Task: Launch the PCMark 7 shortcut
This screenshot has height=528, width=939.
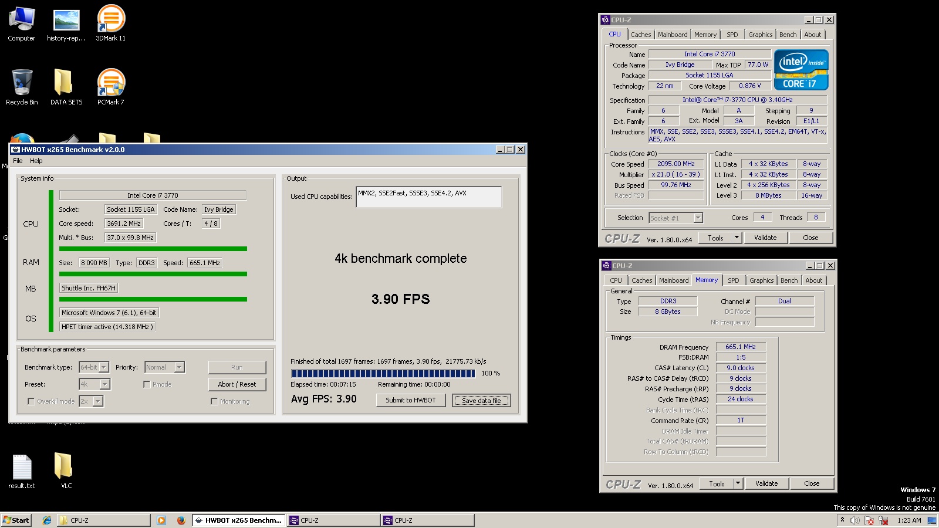Action: tap(111, 88)
